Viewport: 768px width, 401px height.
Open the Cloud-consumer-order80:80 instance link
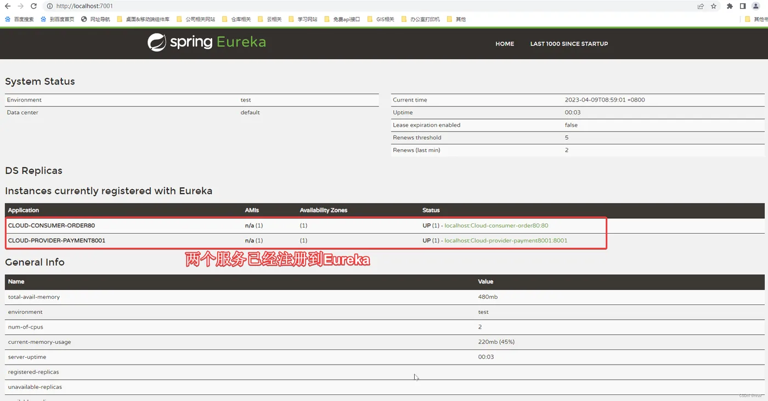pyautogui.click(x=496, y=225)
